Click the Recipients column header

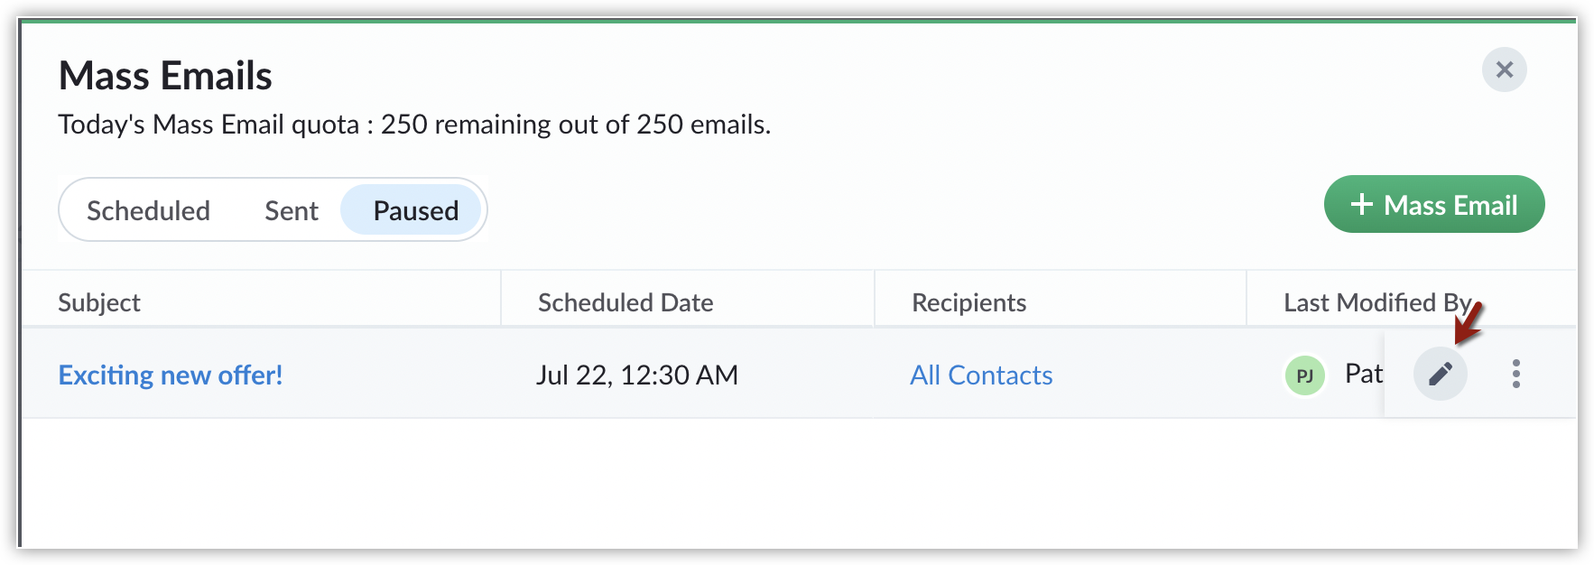(968, 302)
